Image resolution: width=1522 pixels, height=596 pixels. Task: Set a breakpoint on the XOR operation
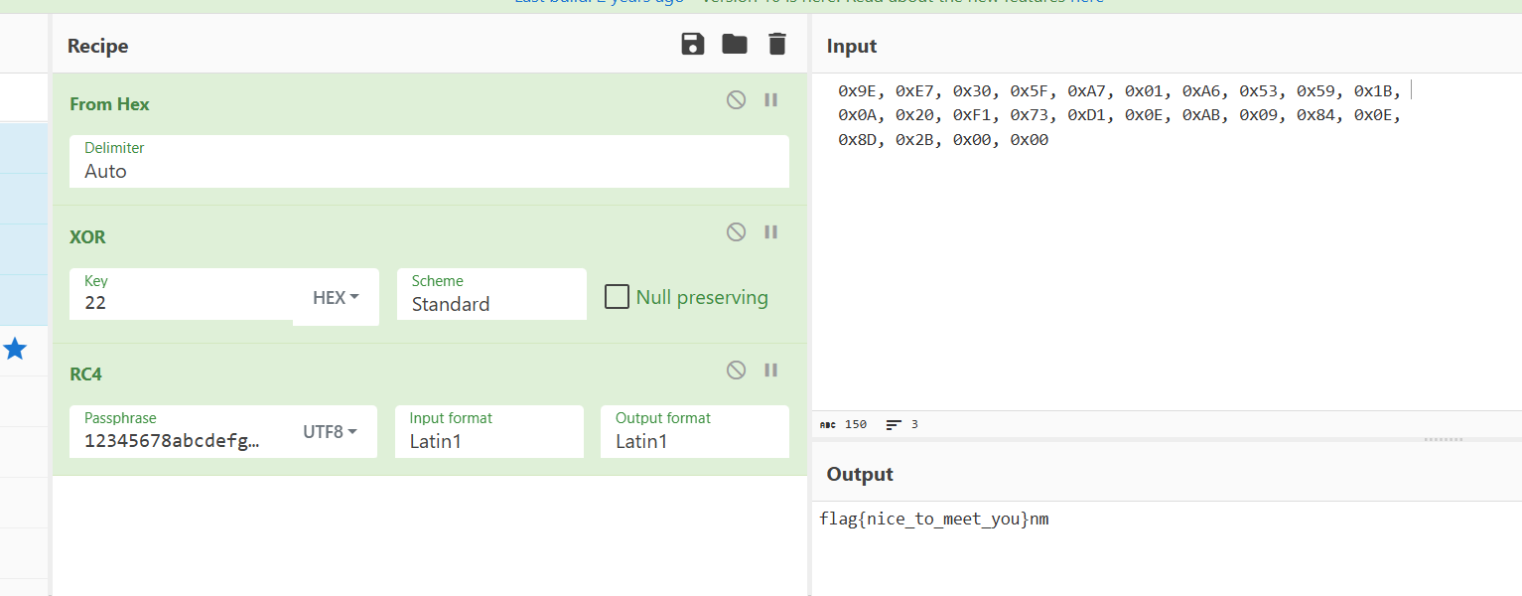pos(770,231)
